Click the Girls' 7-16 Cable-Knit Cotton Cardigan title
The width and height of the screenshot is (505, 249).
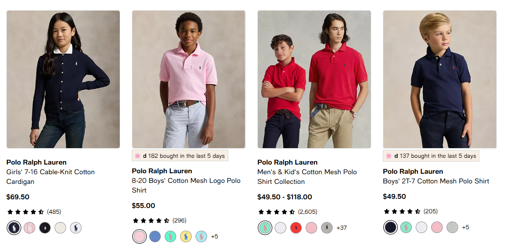coord(50,177)
